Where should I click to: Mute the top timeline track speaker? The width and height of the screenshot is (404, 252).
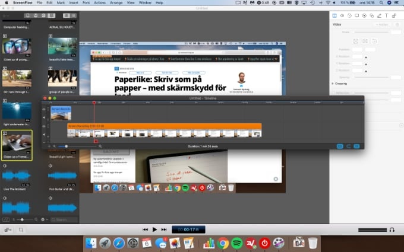(44, 117)
